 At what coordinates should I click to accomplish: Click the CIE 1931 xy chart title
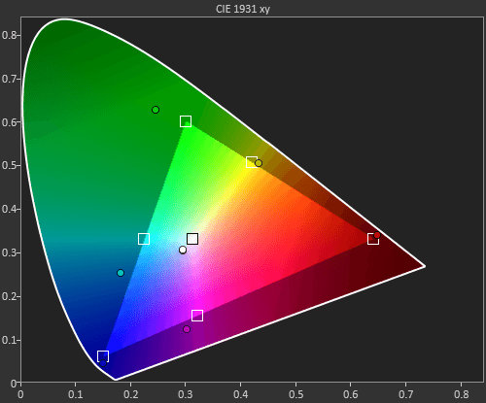point(243,9)
